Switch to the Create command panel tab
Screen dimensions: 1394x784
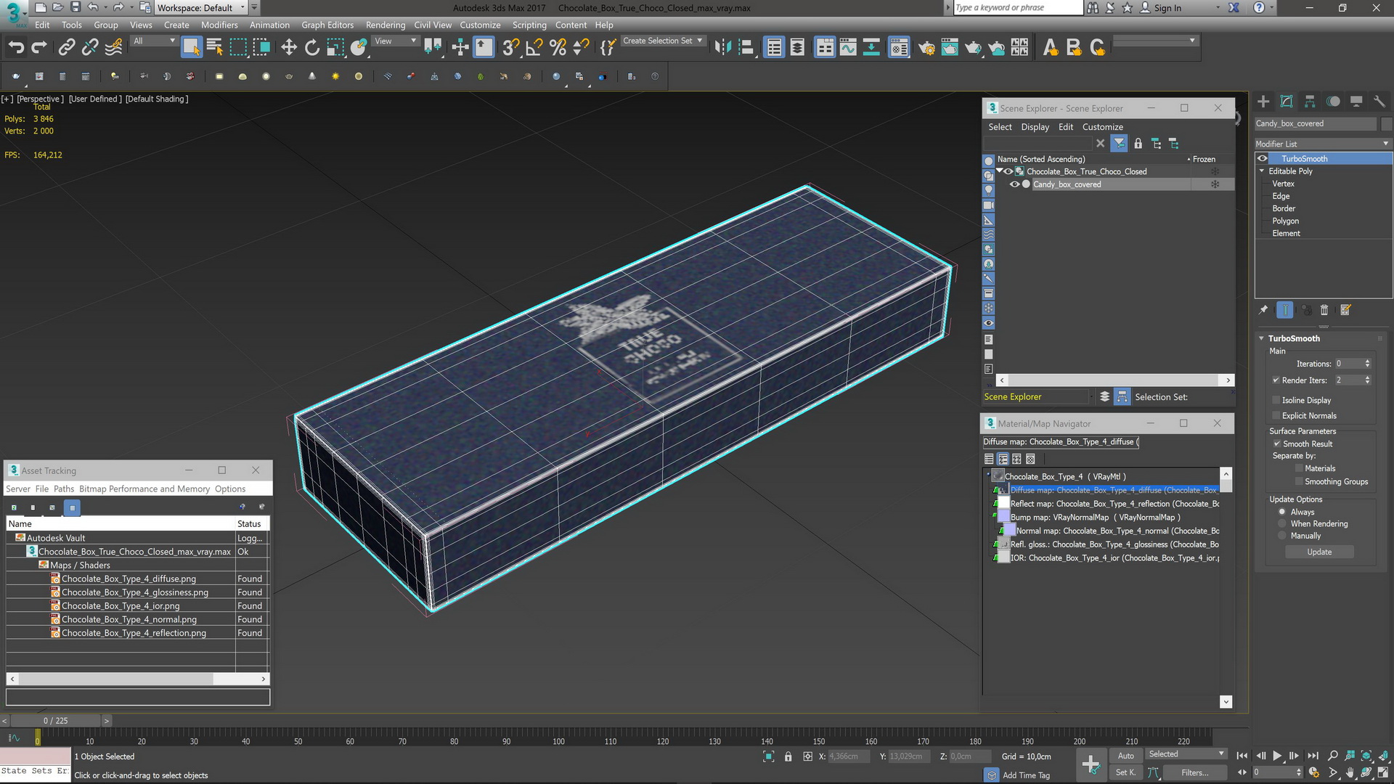1263,102
